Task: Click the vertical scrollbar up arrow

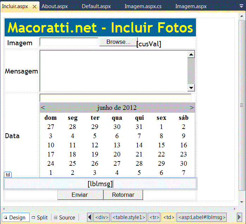Action: coord(242,16)
